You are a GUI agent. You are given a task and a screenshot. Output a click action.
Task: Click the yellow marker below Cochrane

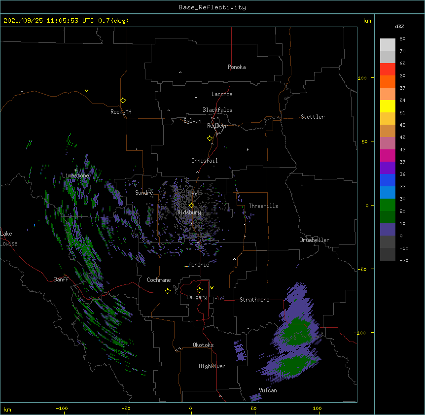pyautogui.click(x=168, y=291)
